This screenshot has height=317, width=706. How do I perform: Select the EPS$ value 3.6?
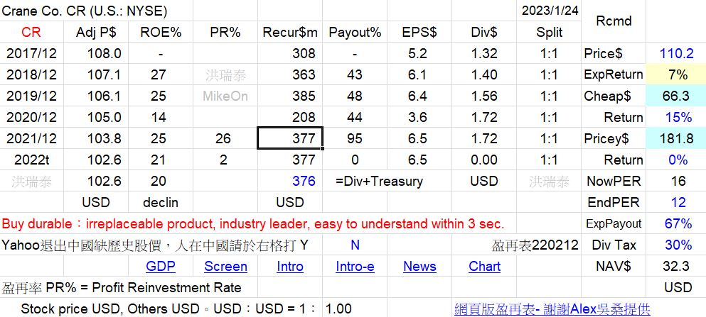419,117
